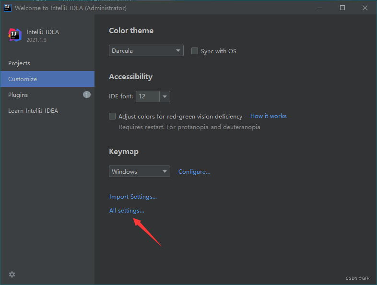Click the IDE font value field 12
The width and height of the screenshot is (377, 285).
tap(148, 96)
